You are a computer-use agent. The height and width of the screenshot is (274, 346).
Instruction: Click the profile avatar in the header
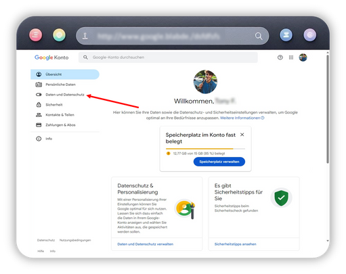click(303, 58)
